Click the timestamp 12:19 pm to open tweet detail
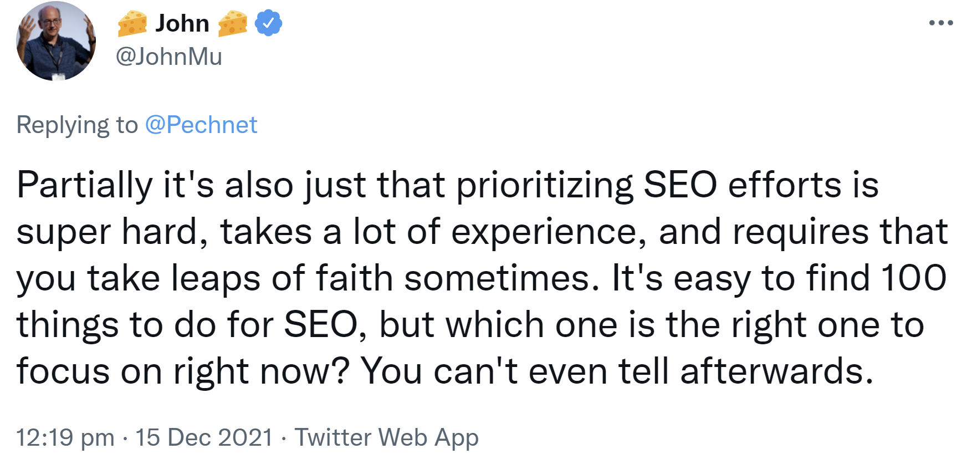This screenshot has height=469, width=972. pyautogui.click(x=65, y=437)
